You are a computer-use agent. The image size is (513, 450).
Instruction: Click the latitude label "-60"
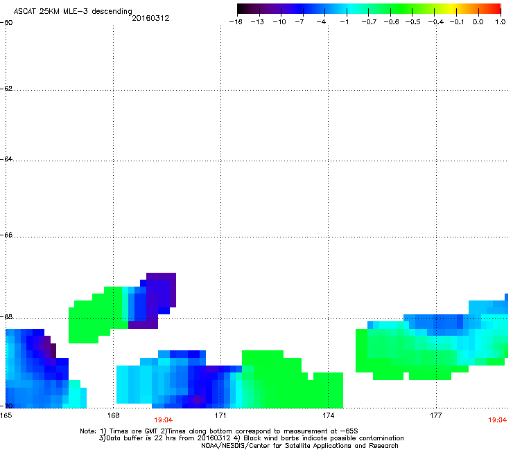pos(6,23)
